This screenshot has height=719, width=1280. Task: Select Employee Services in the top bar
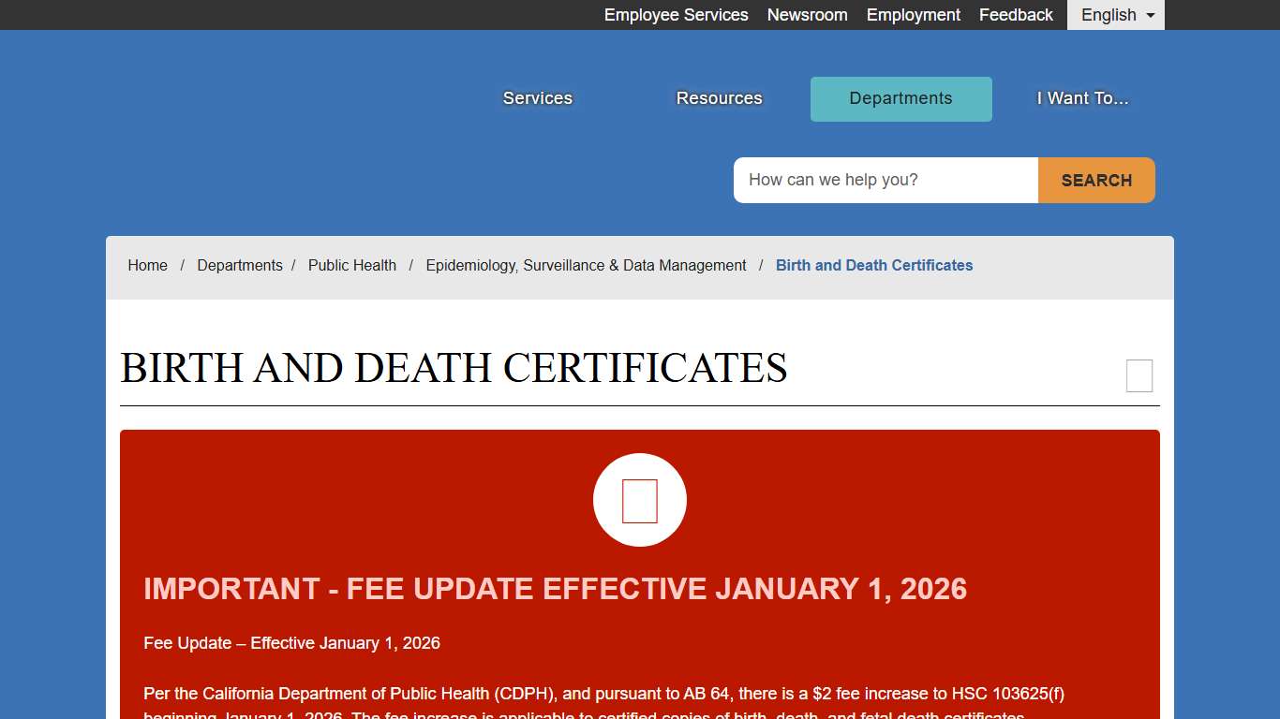click(676, 15)
